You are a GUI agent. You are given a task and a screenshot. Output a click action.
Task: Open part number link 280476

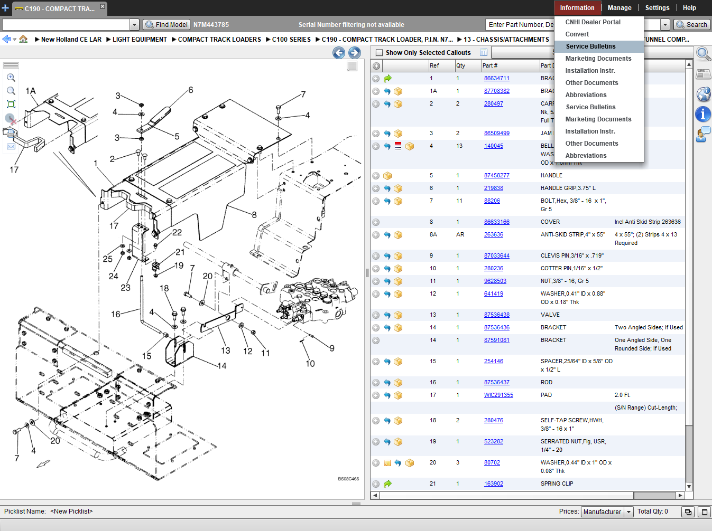(494, 421)
